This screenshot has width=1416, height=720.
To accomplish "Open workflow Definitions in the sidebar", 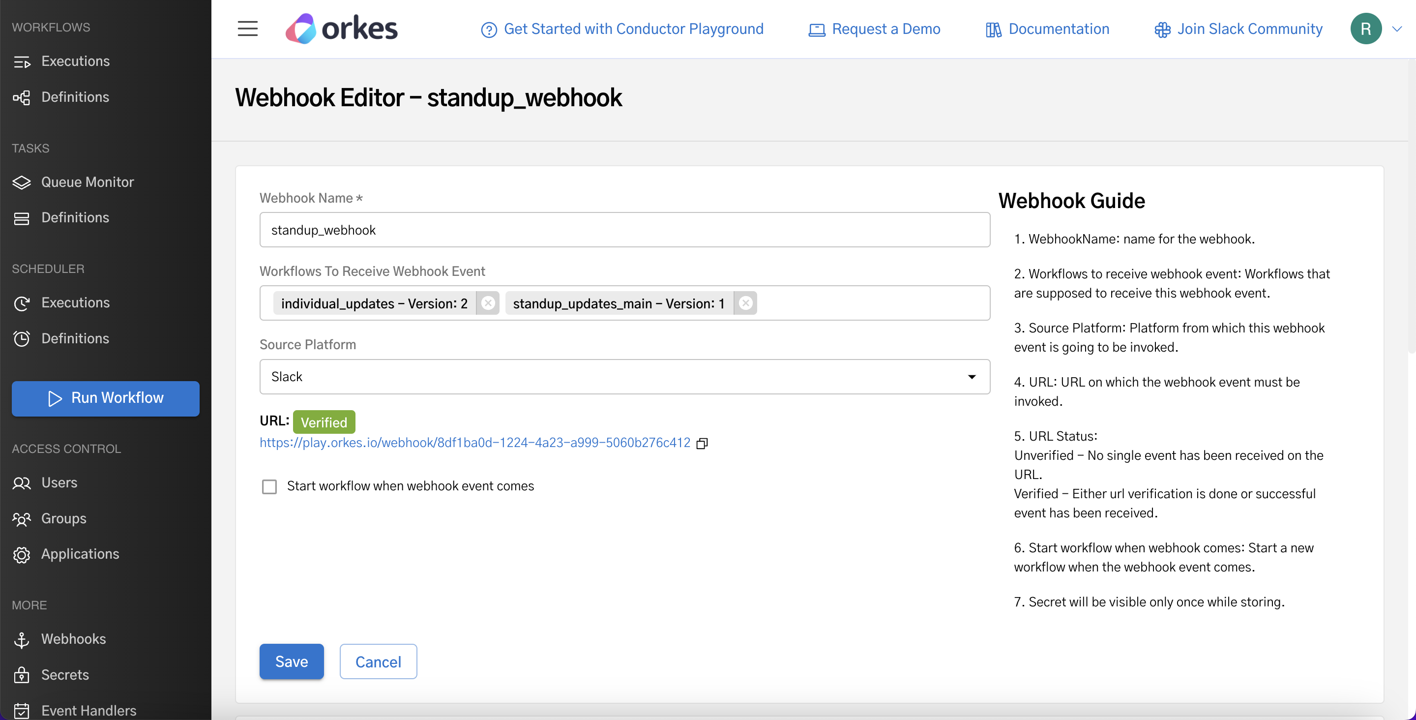I will (x=75, y=97).
